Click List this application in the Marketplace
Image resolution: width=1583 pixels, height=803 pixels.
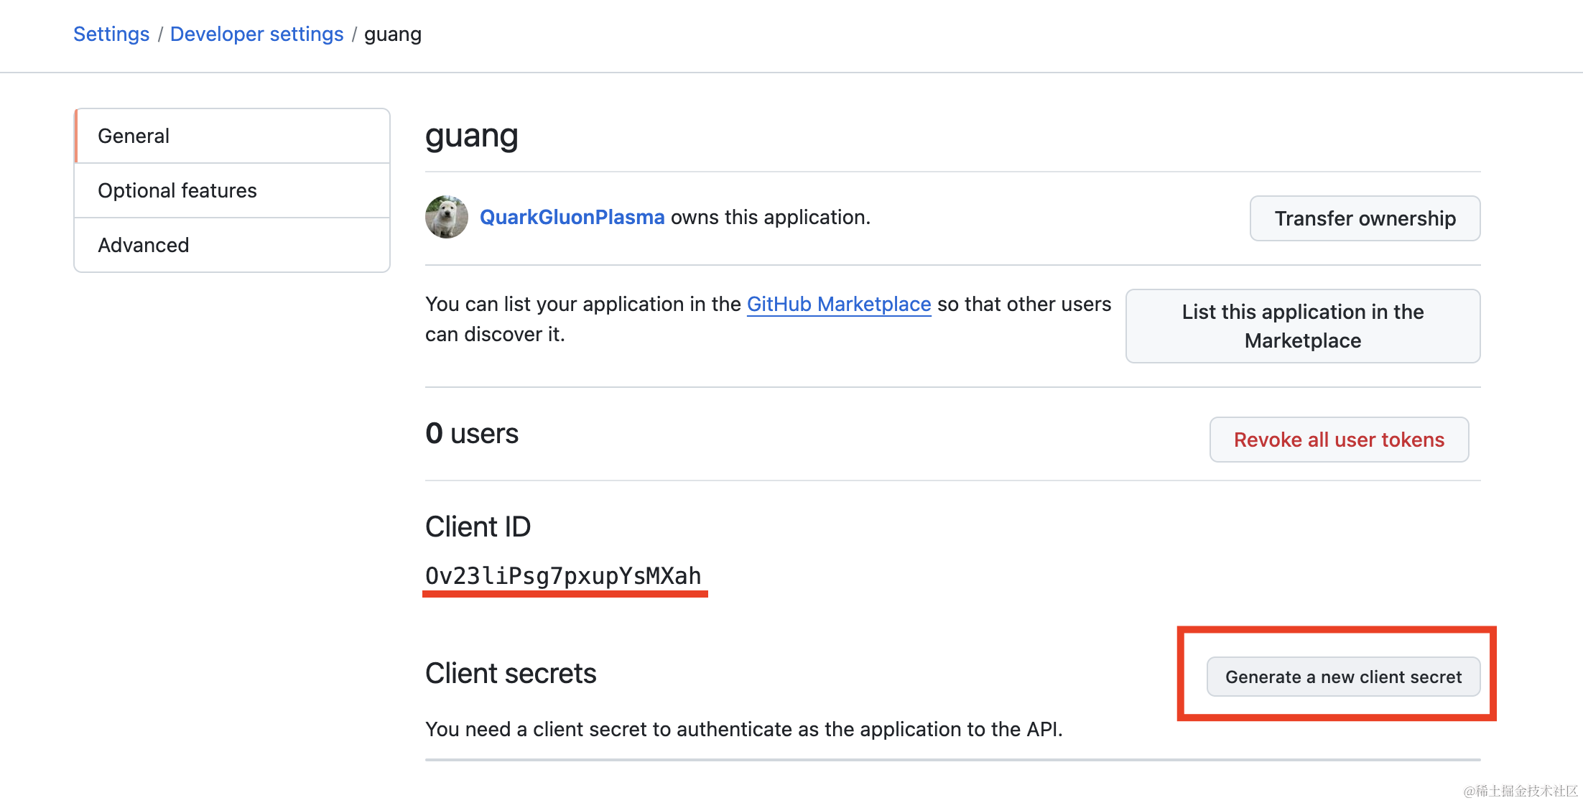point(1302,326)
